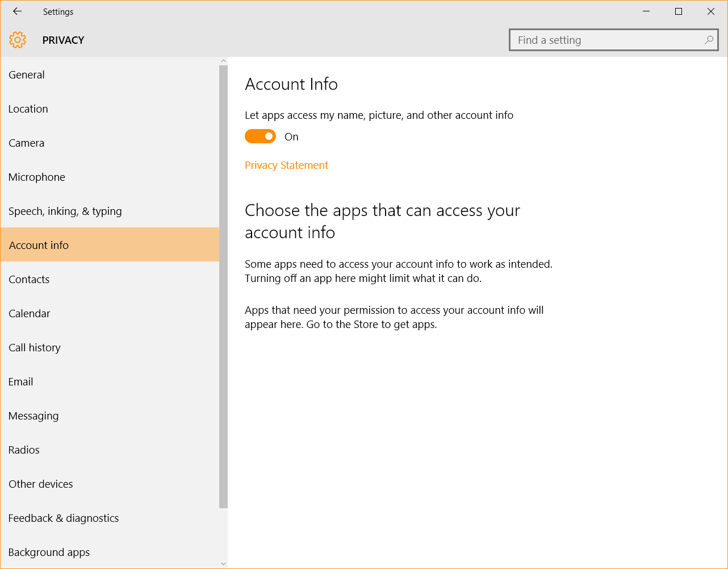Select Speech, inking, & typing
The image size is (728, 569).
pyautogui.click(x=110, y=211)
